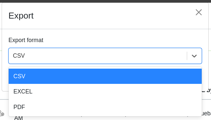Choose the EXCEL export format
The width and height of the screenshot is (211, 120).
[105, 91]
